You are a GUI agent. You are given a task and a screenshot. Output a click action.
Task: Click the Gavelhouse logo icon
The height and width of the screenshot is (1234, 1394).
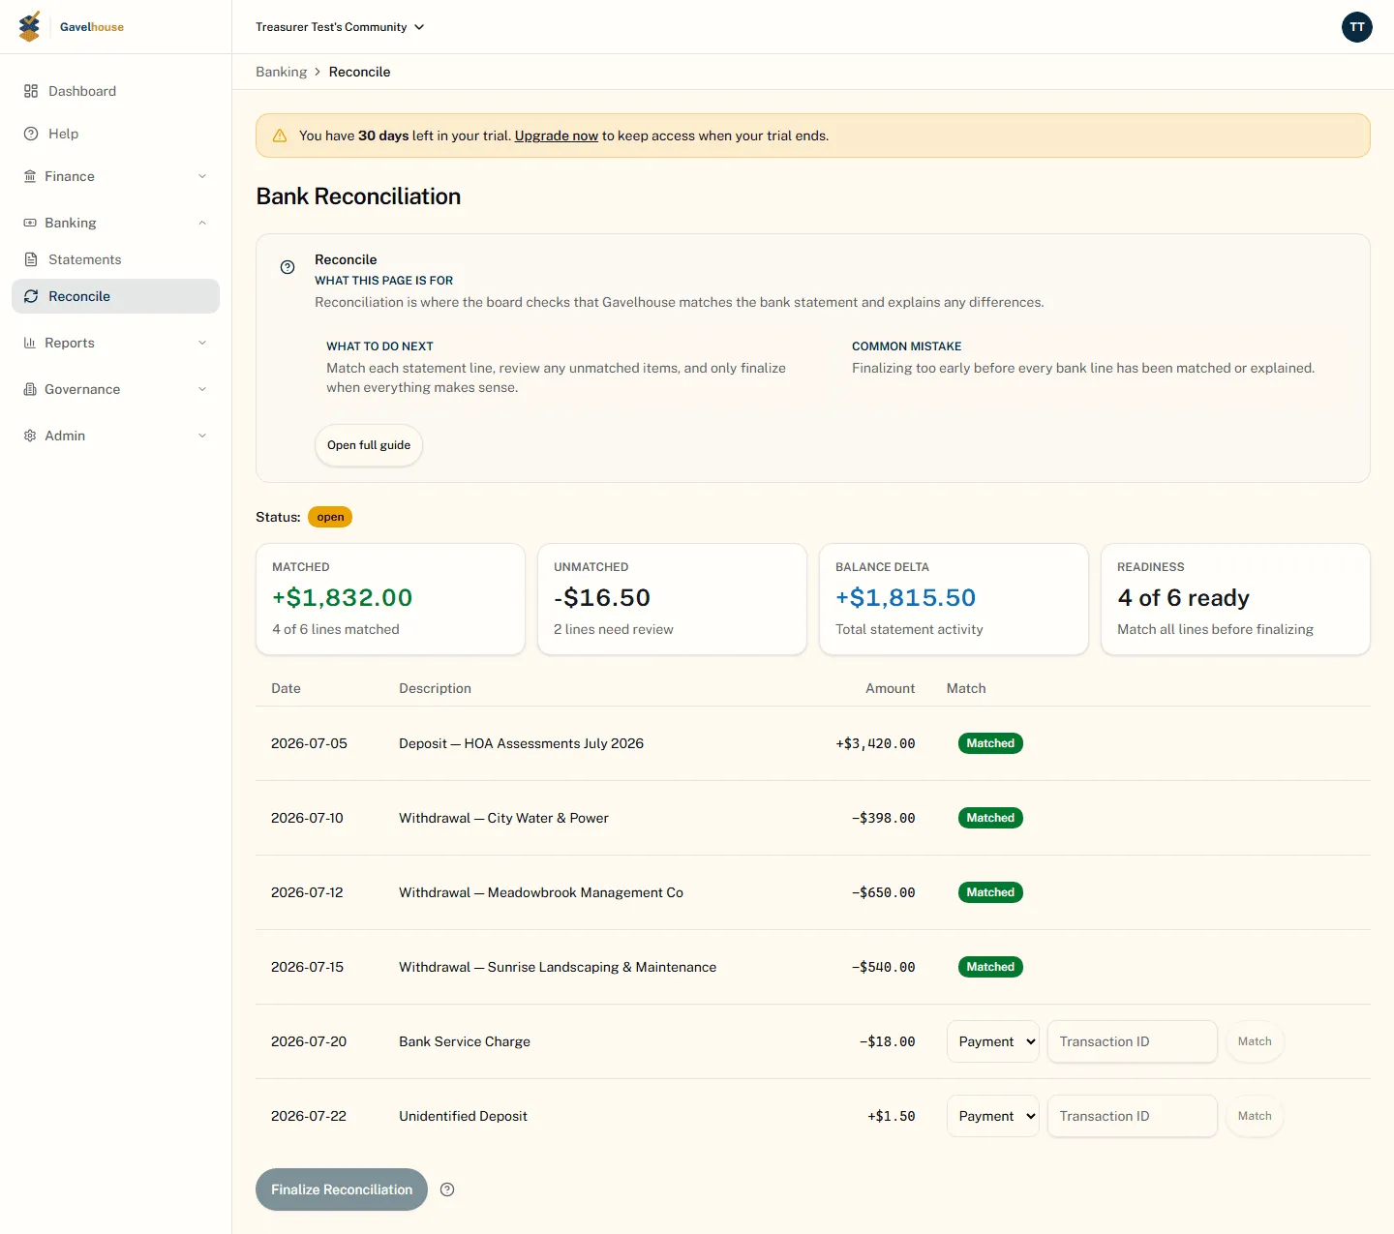pos(30,26)
